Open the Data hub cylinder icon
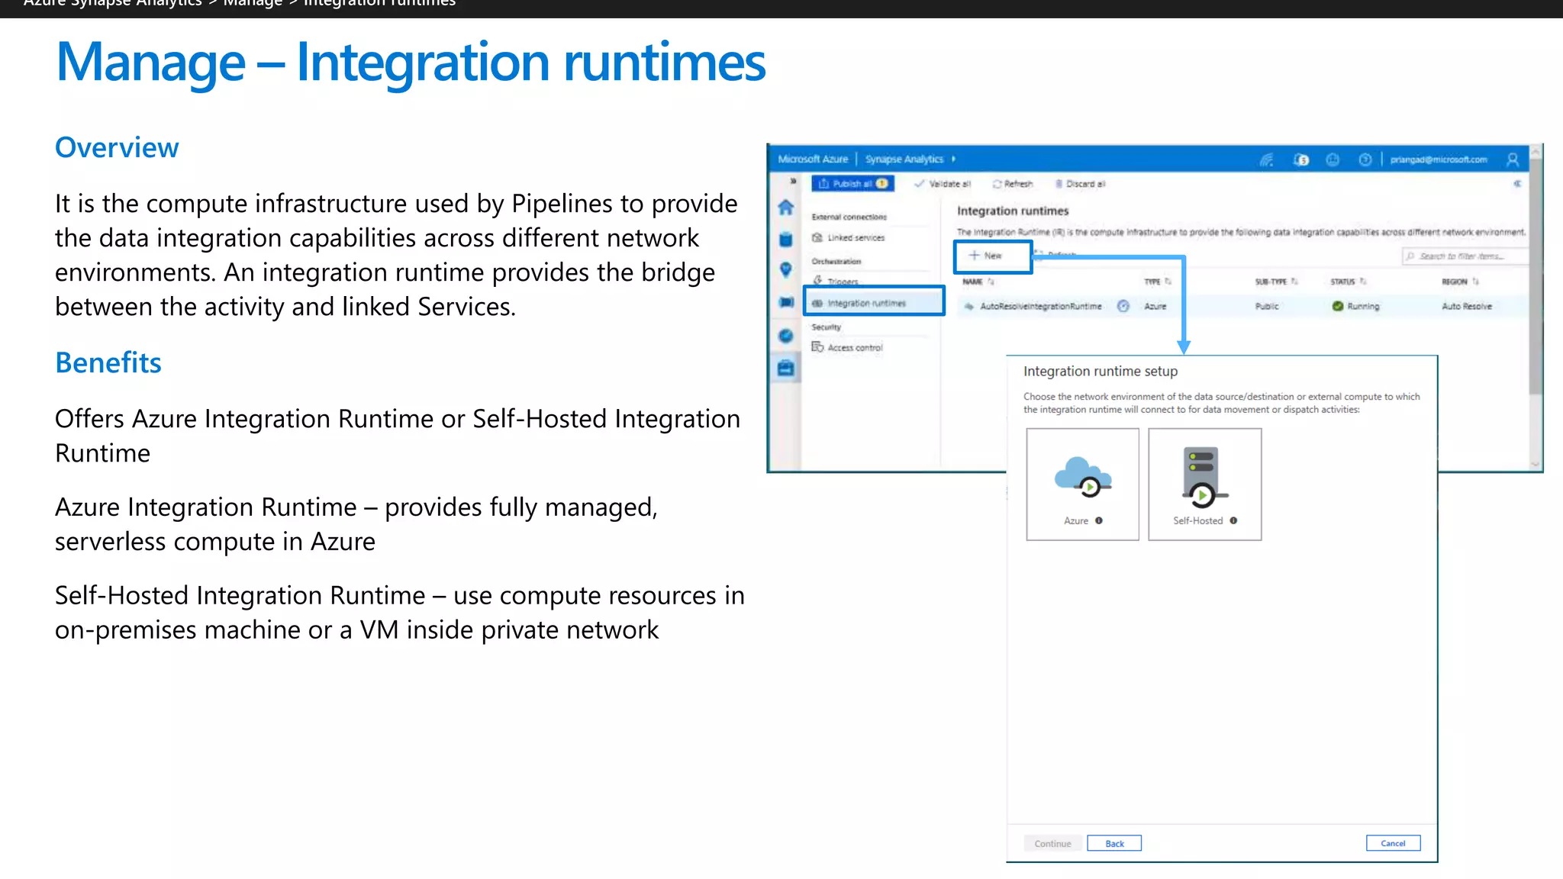The height and width of the screenshot is (879, 1563). point(785,239)
